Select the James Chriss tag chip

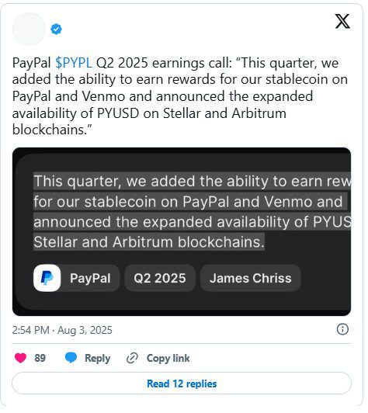tap(251, 278)
